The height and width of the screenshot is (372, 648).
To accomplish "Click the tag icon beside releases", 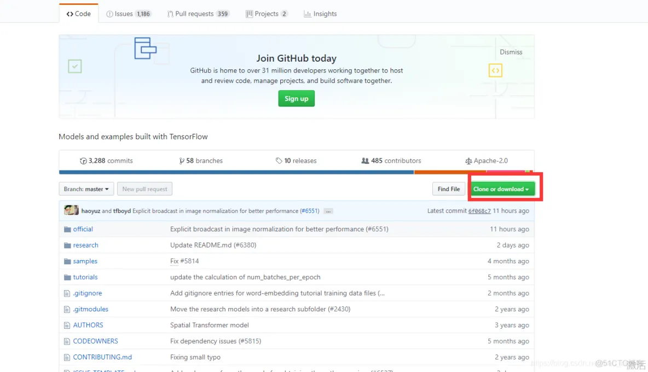I will [x=279, y=161].
